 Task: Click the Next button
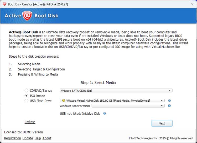pos(162,123)
